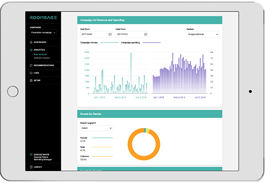Open the Partner Google AdWords dropdown
265x183 pixels.
pyautogui.click(x=203, y=34)
